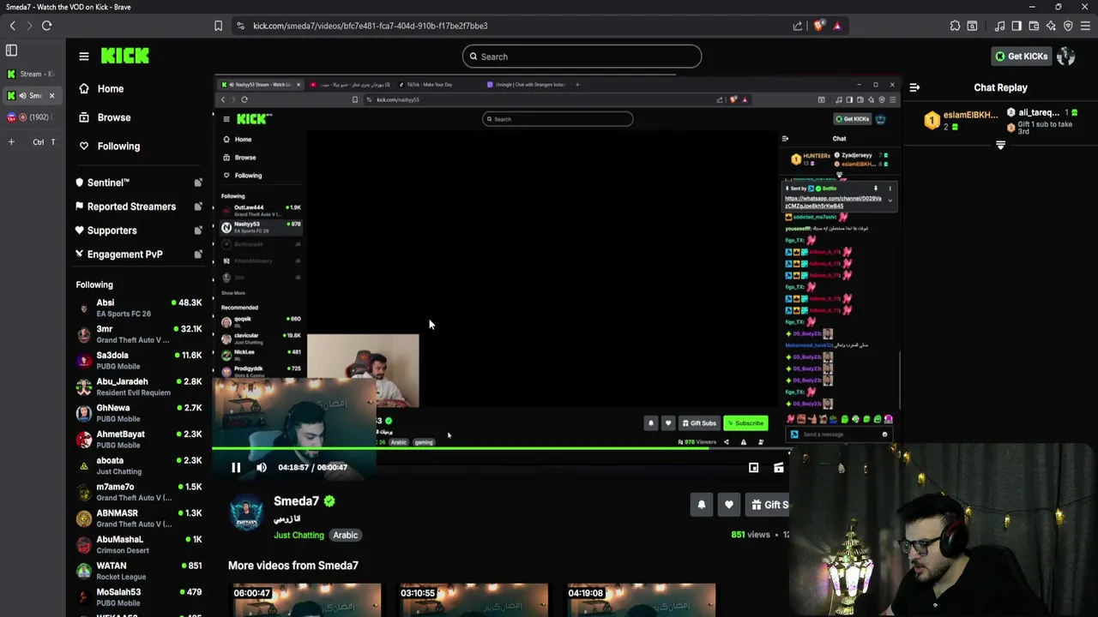Viewport: 1098px width, 617px height.
Task: Follow Smeda7 with heart button
Action: [729, 505]
